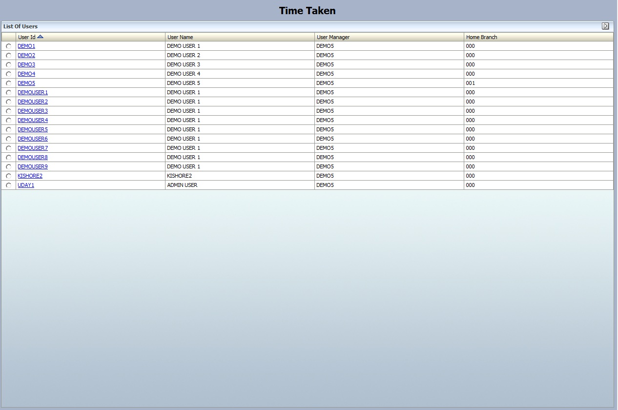Screen dimensions: 618x410
Task: Pick the KISHORE2 row radio button
Action: pyautogui.click(x=9, y=176)
